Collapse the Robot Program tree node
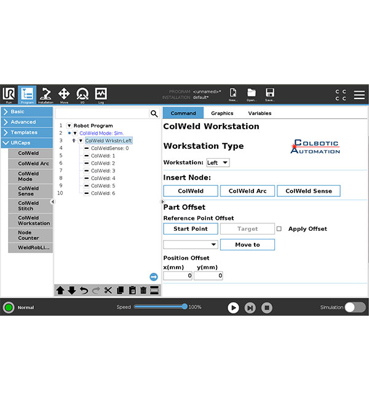 [x=69, y=126]
